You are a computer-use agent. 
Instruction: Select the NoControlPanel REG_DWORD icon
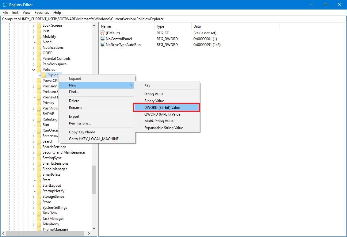[103, 39]
